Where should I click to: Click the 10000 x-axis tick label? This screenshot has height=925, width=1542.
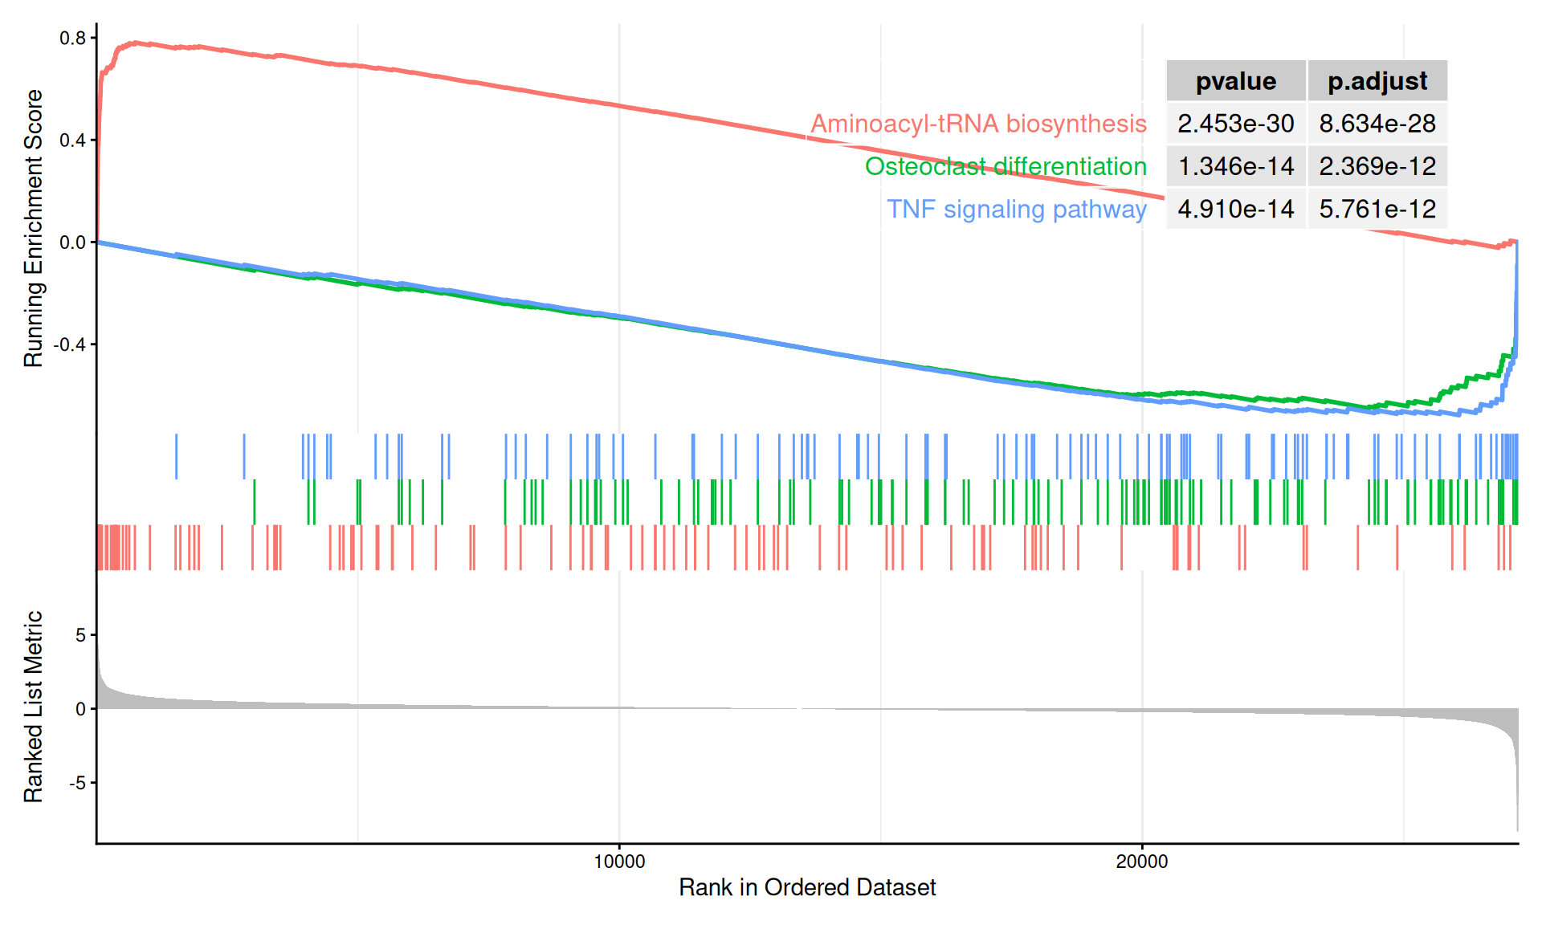618,862
